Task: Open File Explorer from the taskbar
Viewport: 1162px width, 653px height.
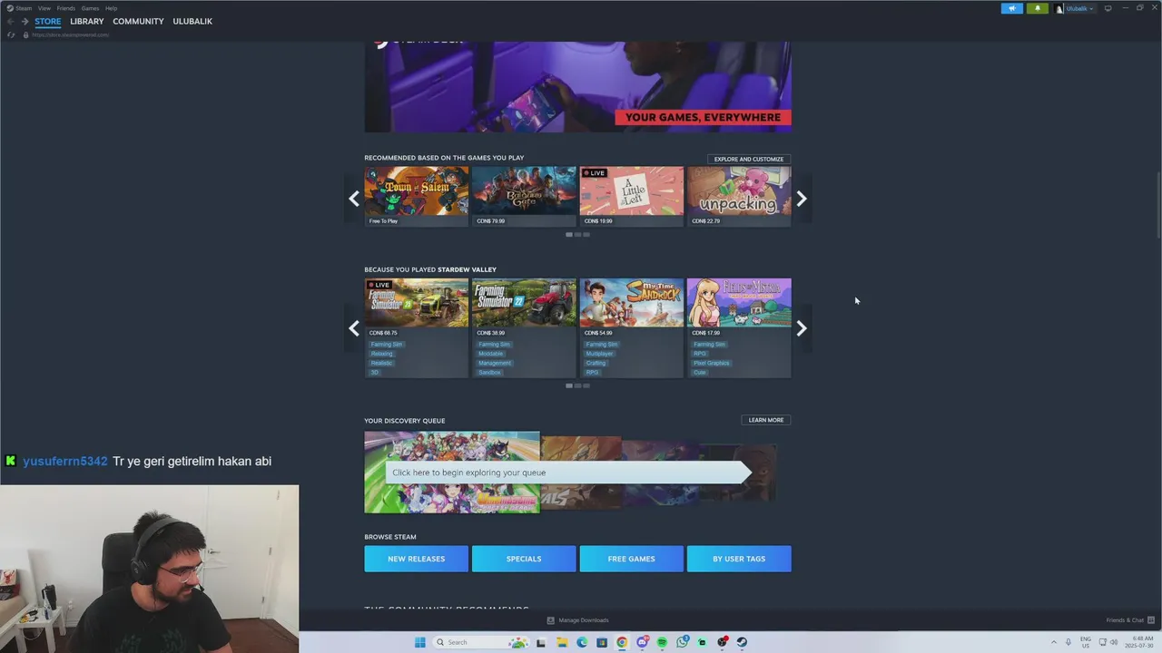Action: click(x=562, y=642)
